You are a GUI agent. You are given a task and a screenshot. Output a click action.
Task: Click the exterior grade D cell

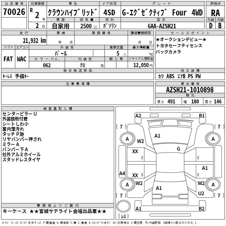[211, 25]
